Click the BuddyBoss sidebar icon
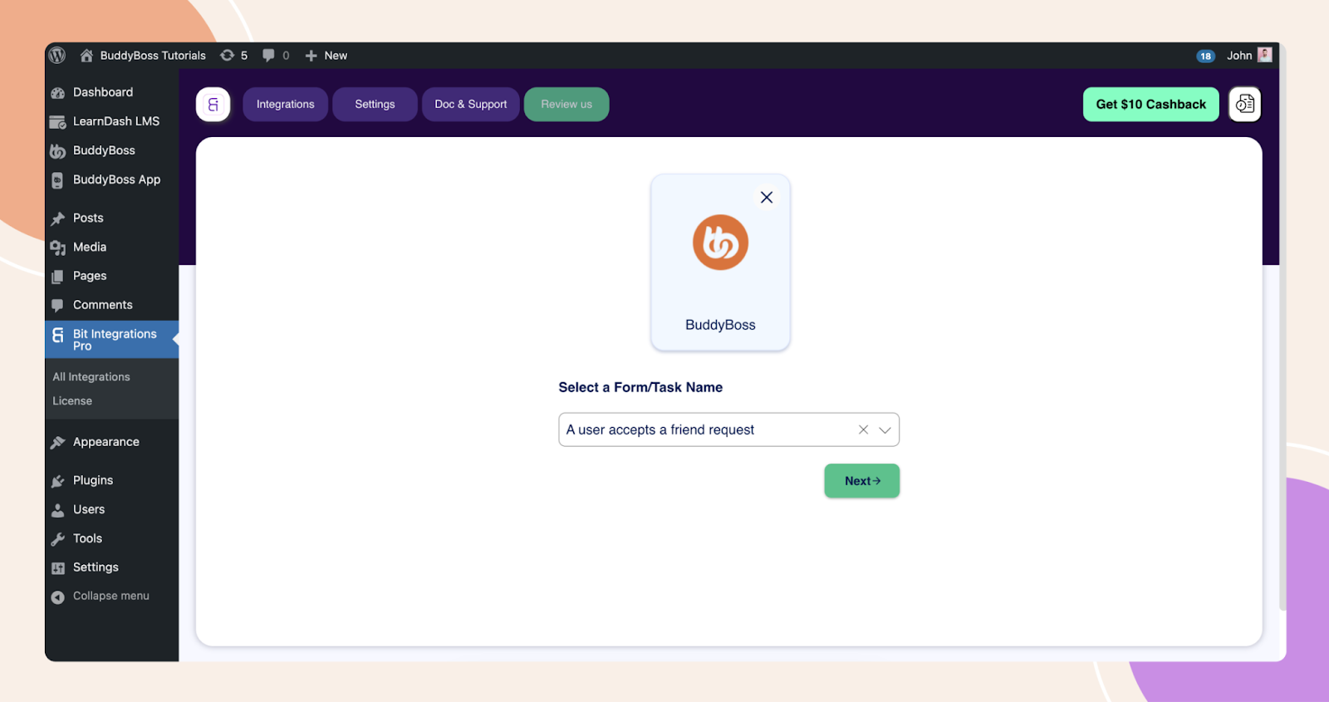 pos(57,151)
